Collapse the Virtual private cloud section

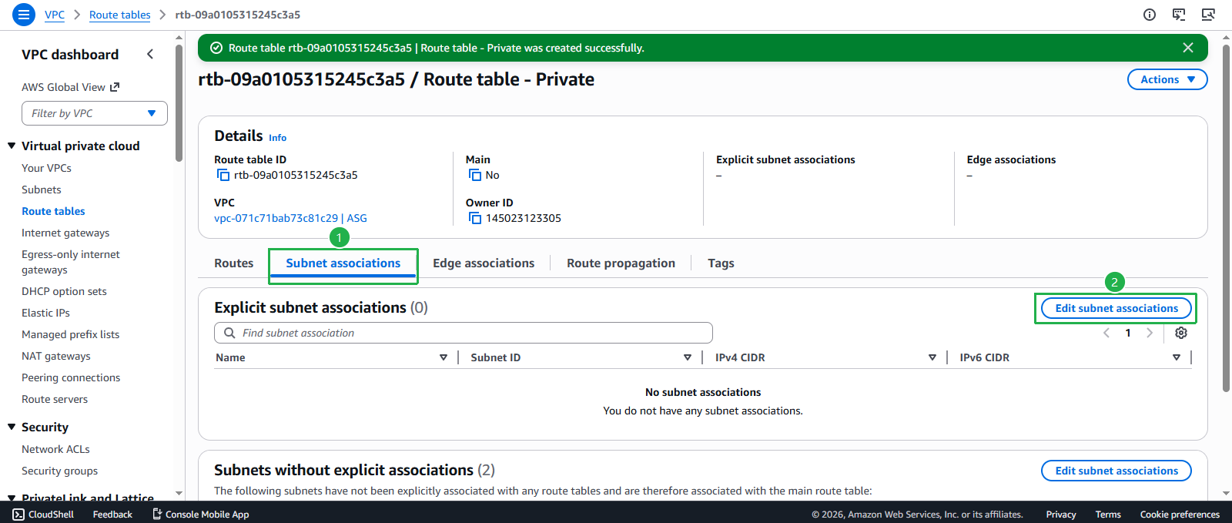(x=12, y=146)
